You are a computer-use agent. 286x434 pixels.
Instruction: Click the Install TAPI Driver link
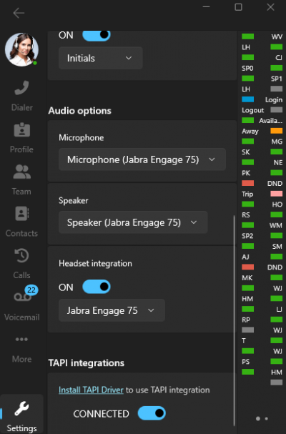click(91, 390)
